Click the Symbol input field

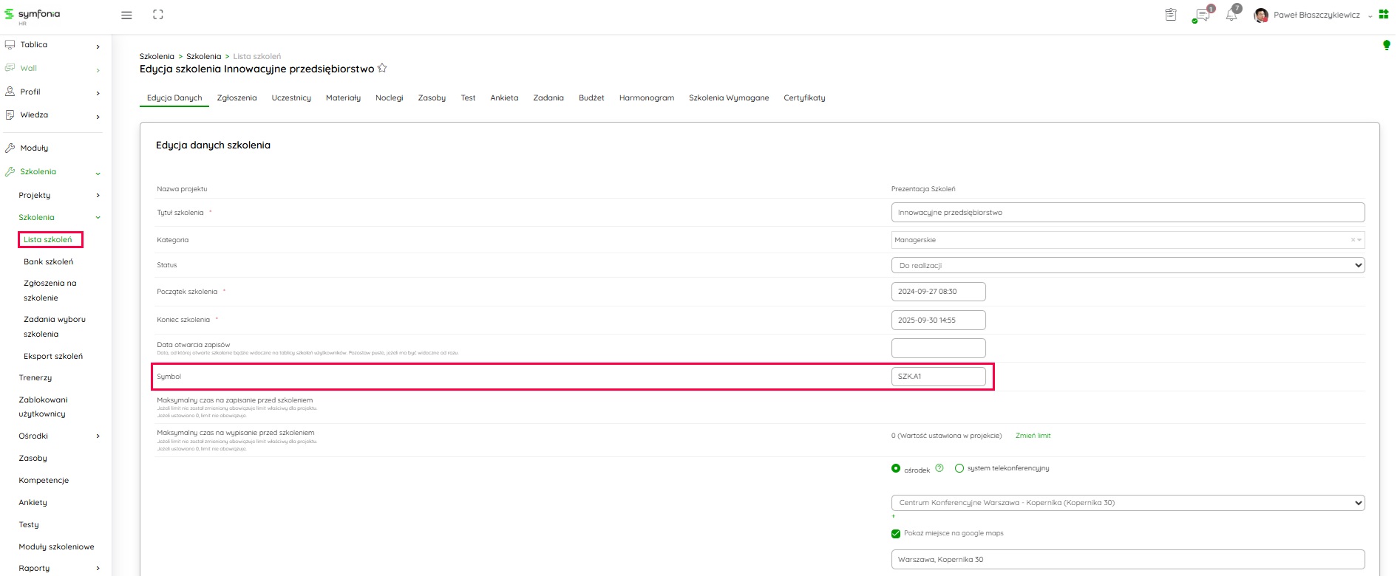[x=938, y=377]
